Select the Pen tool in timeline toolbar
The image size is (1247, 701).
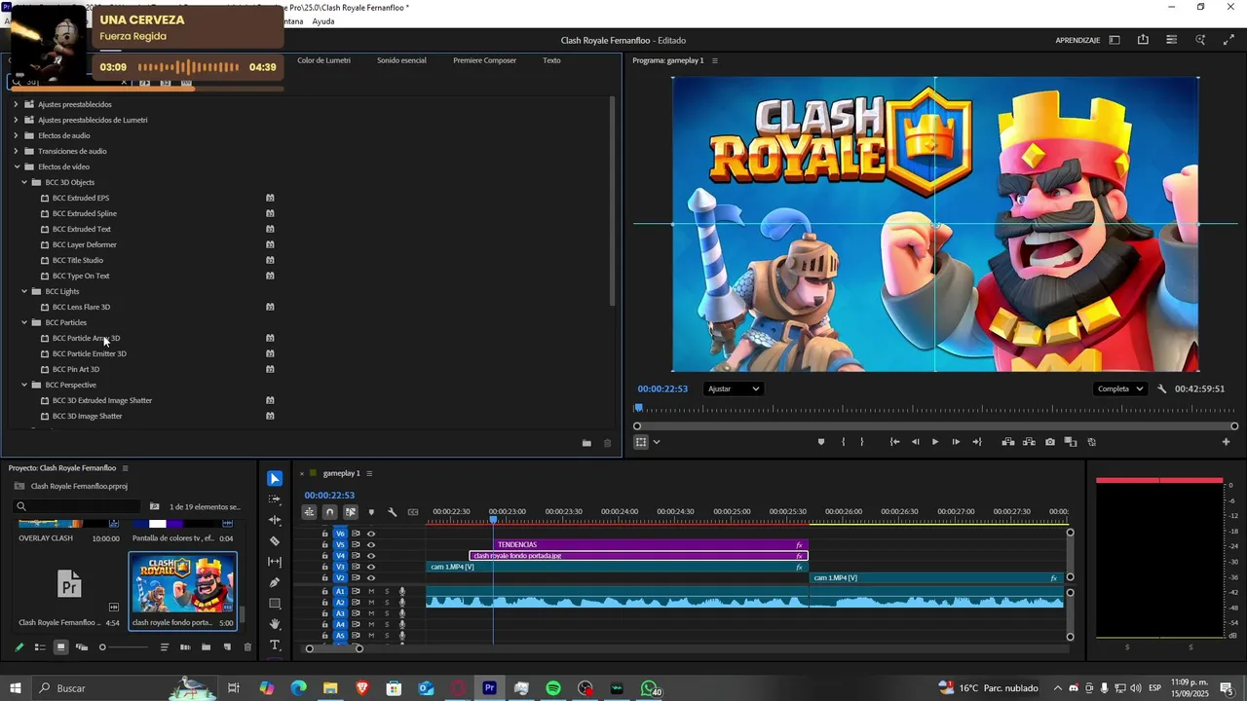(275, 582)
